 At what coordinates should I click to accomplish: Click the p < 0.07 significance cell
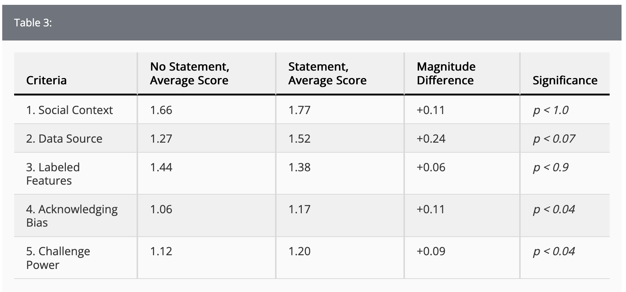(x=554, y=139)
